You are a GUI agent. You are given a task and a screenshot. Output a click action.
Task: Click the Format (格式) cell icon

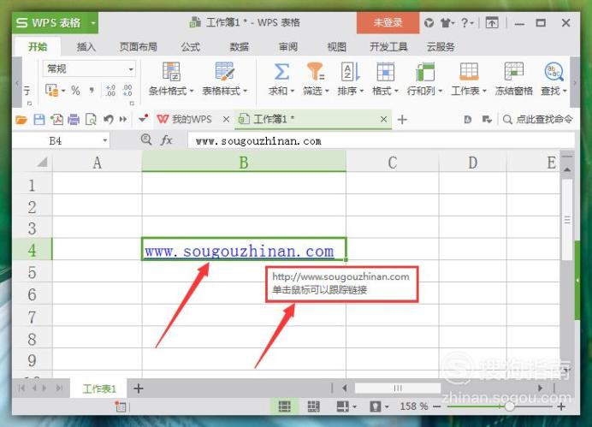pyautogui.click(x=386, y=72)
